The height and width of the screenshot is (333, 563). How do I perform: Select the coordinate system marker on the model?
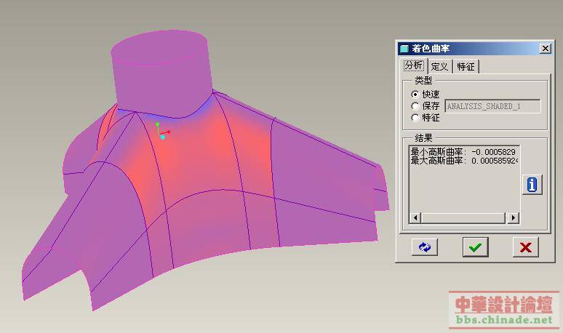click(x=161, y=132)
